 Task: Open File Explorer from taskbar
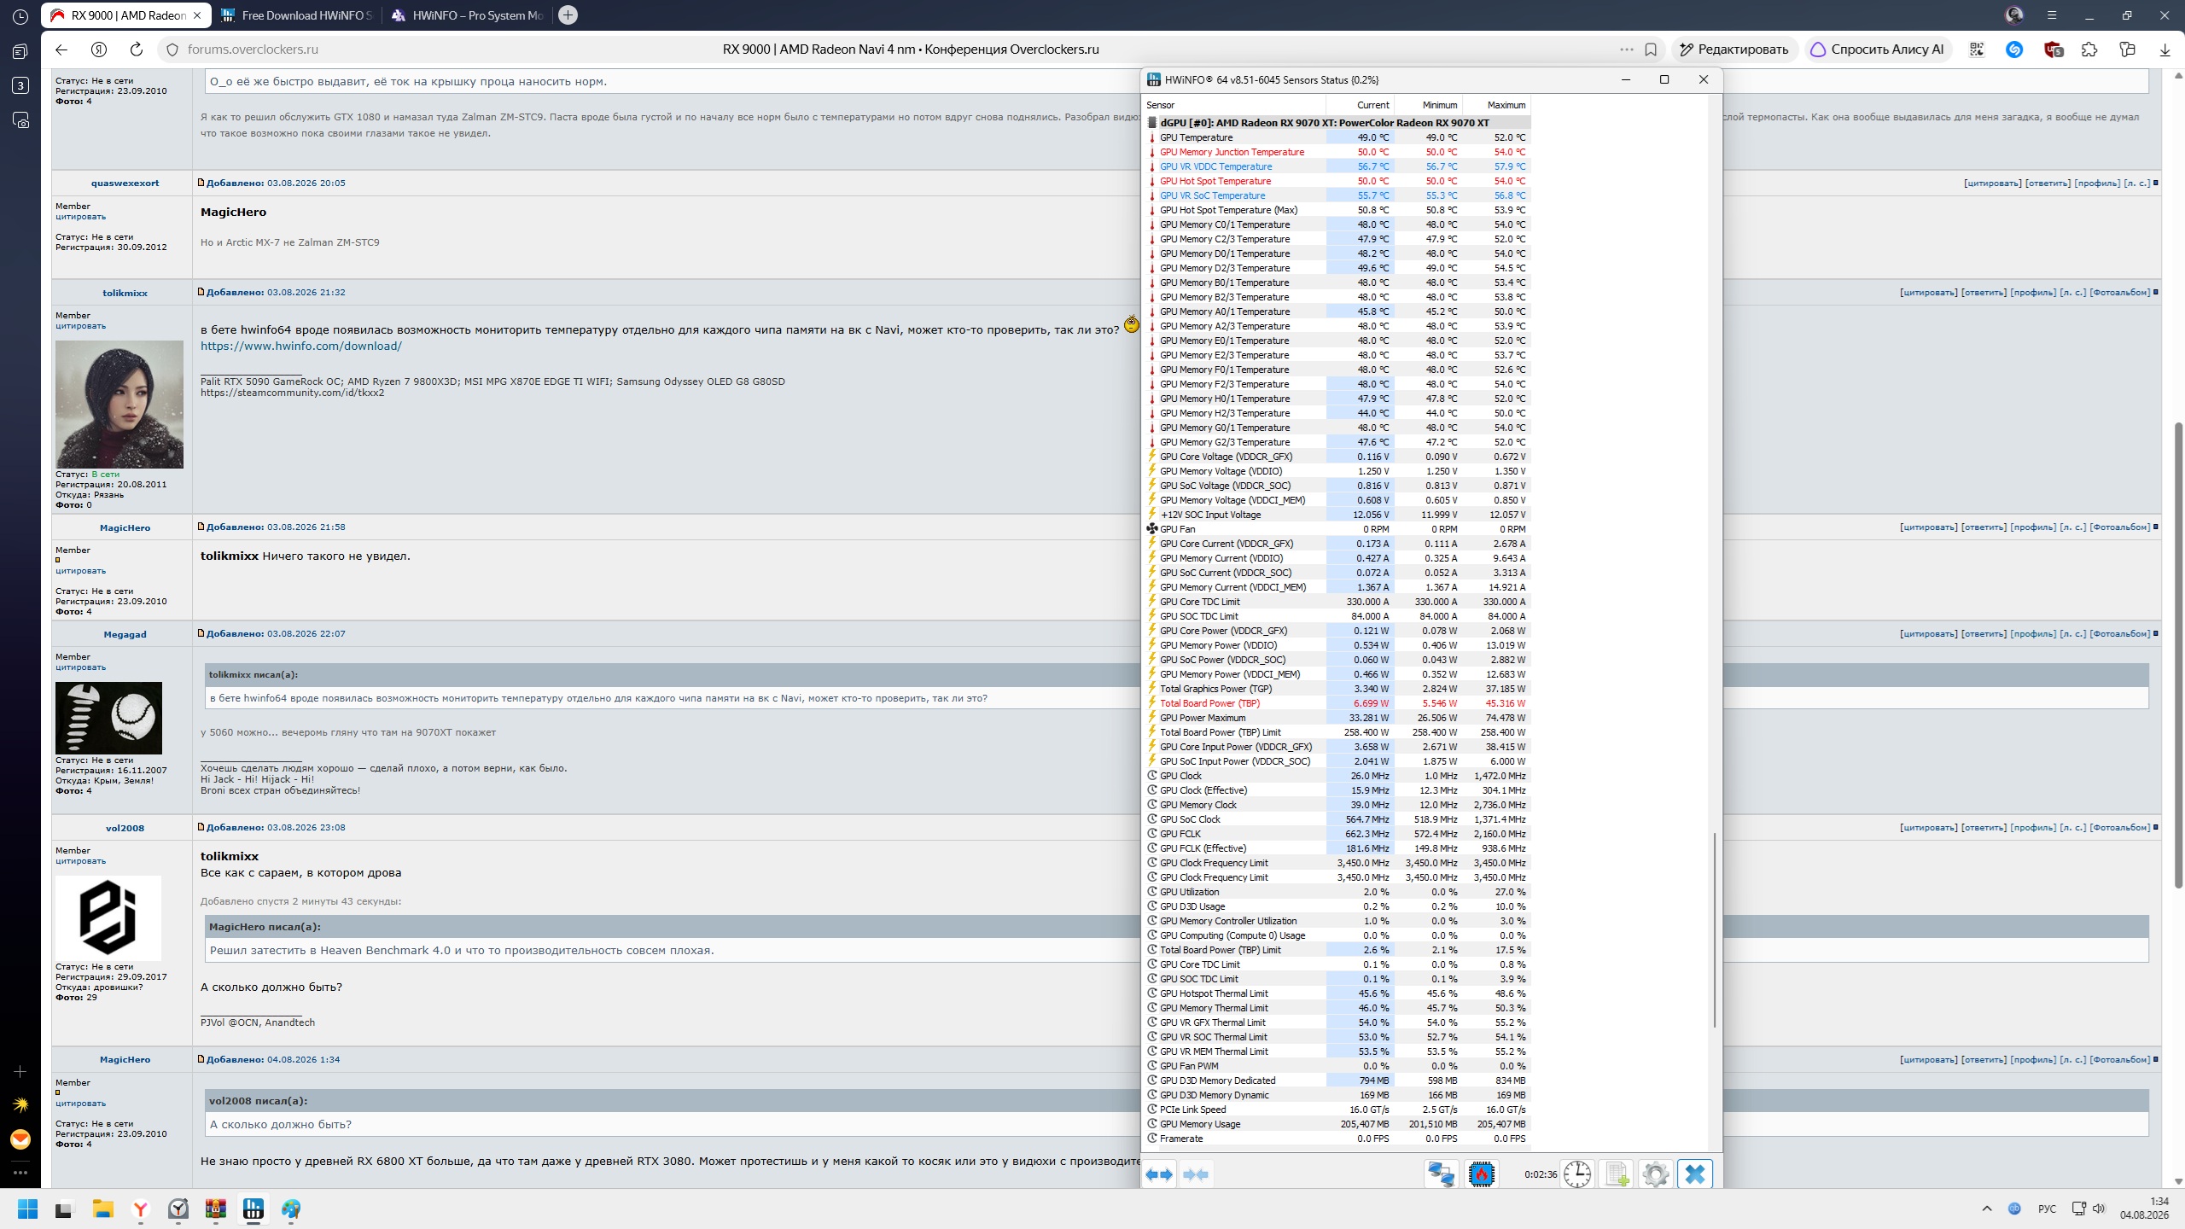pos(102,1209)
